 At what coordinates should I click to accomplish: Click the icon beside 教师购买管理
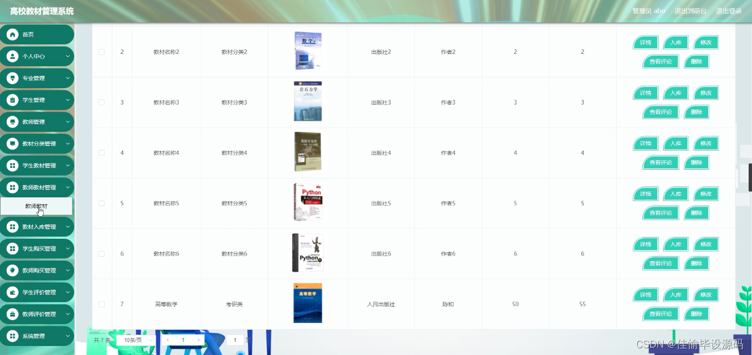point(12,271)
